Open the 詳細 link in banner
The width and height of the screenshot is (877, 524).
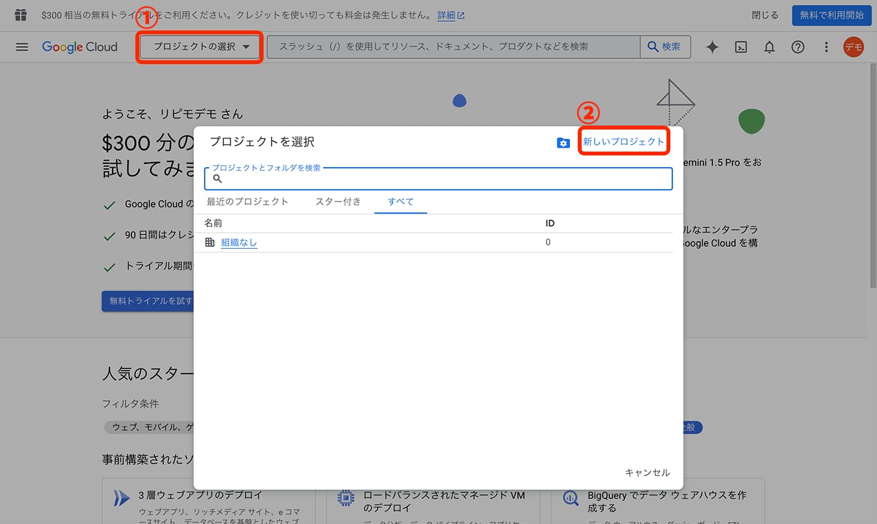click(x=451, y=15)
